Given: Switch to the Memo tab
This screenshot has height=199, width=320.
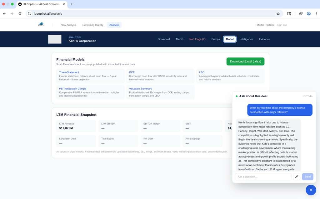Looking at the screenshot, I should coord(180,39).
